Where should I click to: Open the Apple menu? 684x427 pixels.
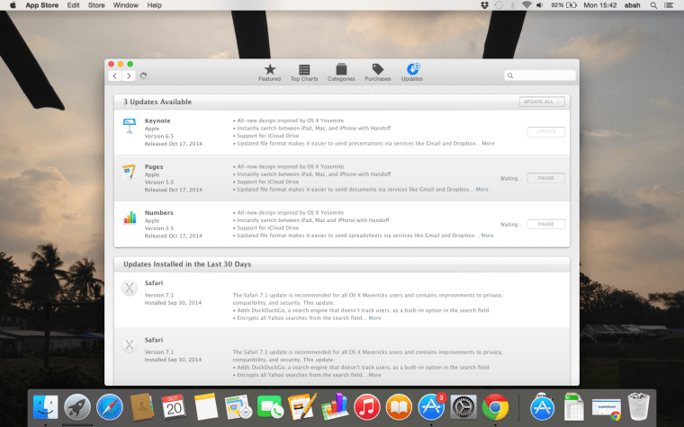[x=13, y=5]
